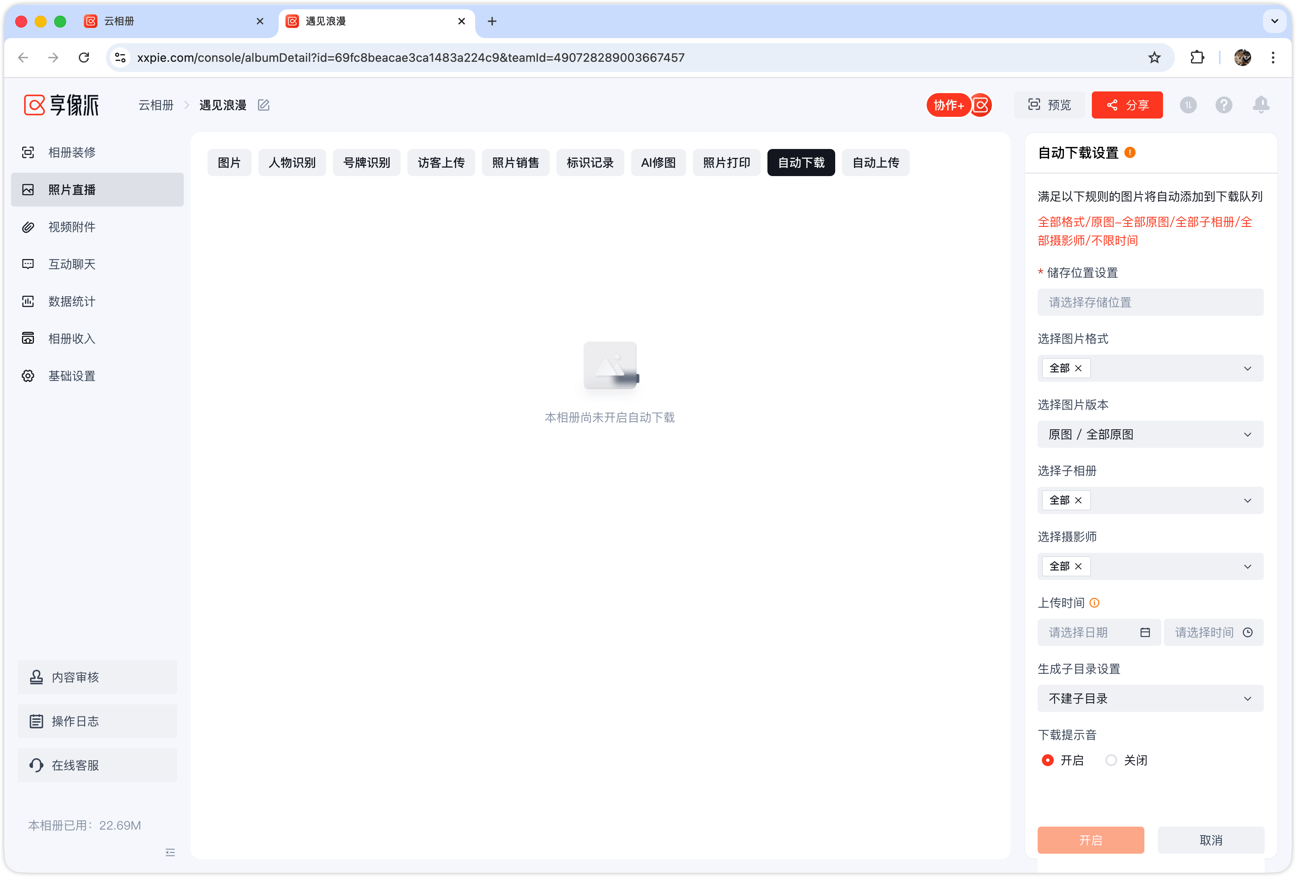Open 相册收入 in the sidebar

pos(97,338)
